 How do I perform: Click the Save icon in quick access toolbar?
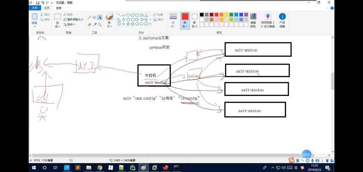coord(38,3)
